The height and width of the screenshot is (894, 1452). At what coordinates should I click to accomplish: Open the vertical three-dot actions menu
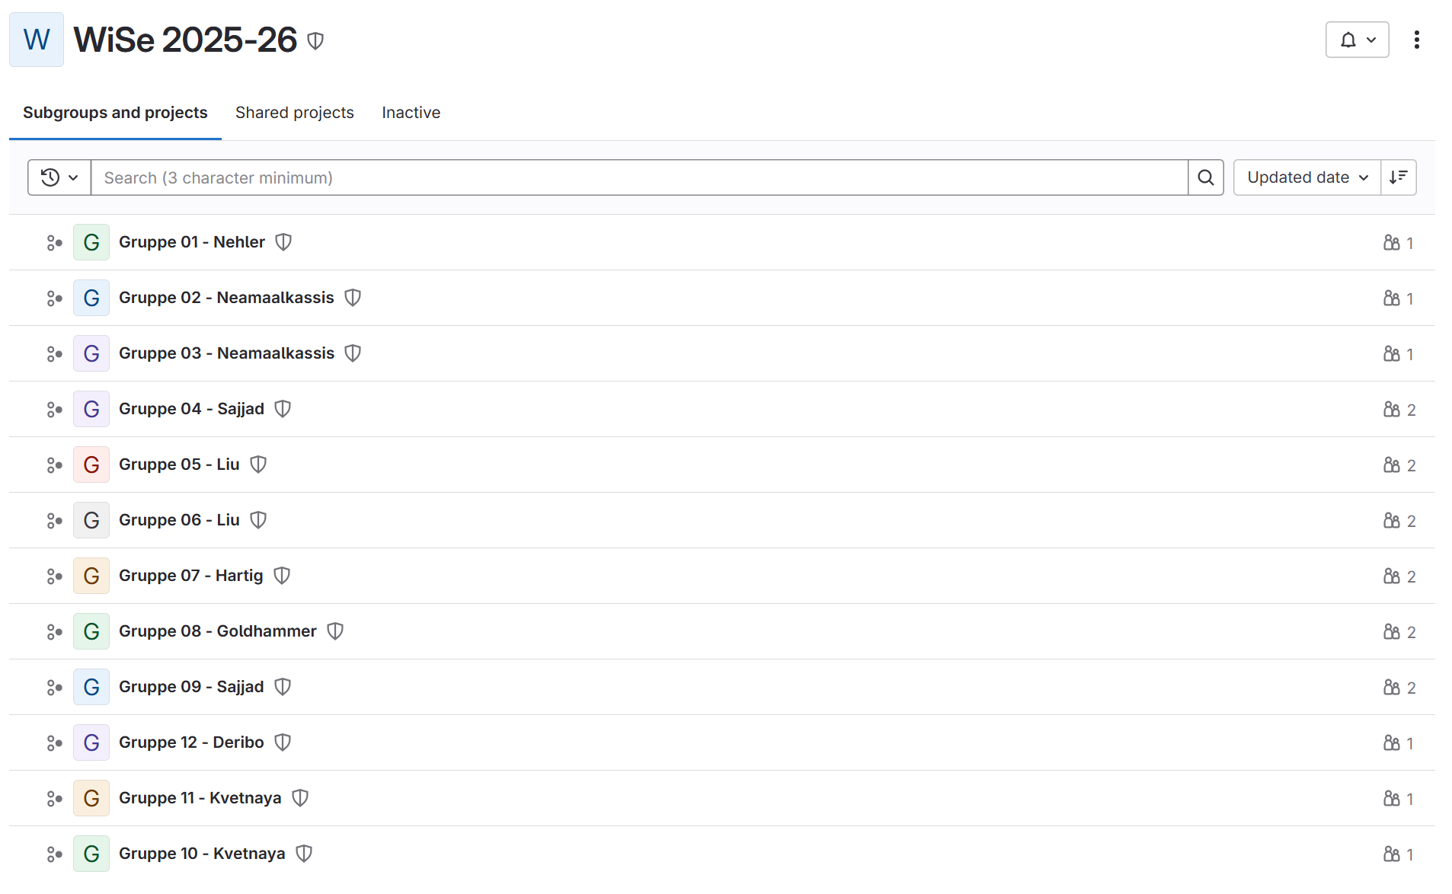(x=1416, y=40)
